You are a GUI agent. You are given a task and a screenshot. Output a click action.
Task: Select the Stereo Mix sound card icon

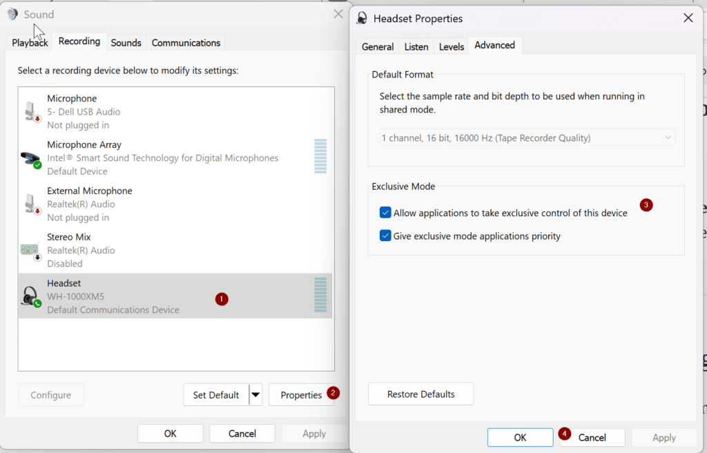click(x=30, y=250)
